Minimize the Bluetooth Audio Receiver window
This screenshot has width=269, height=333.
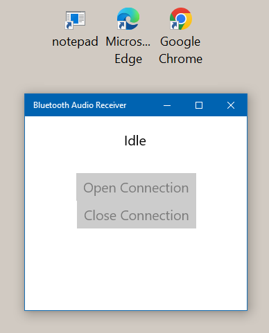[x=167, y=105]
